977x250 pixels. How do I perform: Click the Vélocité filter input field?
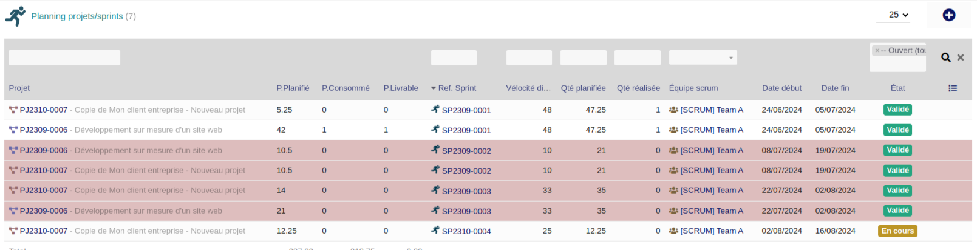tap(529, 58)
